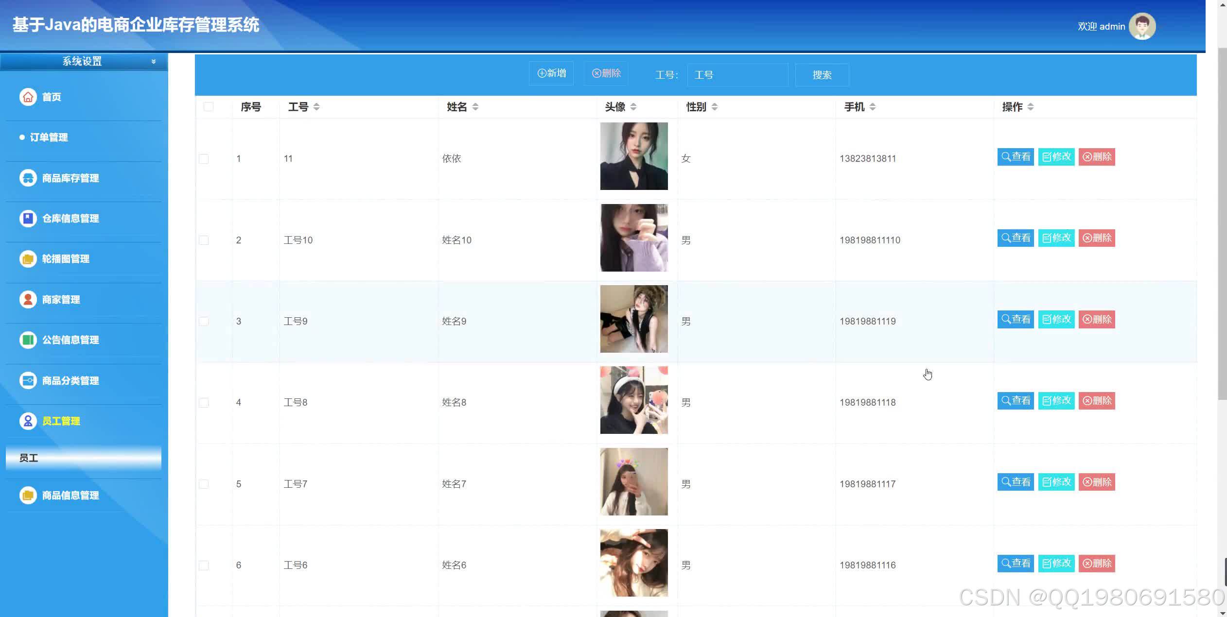The width and height of the screenshot is (1227, 617).
Task: Open 商品库存管理 via its sidebar icon
Action: [28, 178]
